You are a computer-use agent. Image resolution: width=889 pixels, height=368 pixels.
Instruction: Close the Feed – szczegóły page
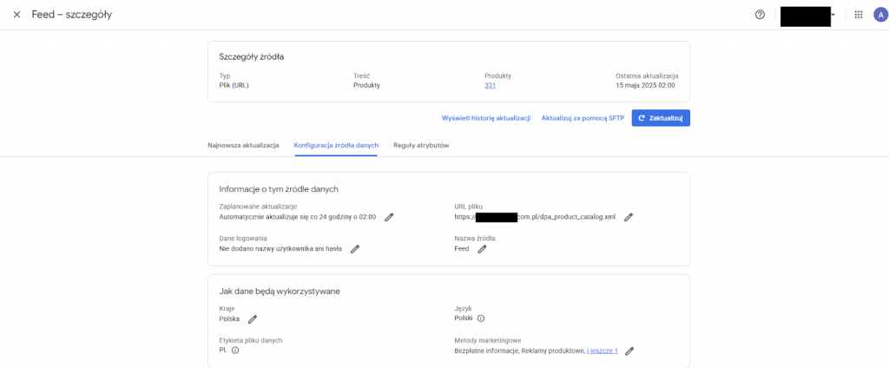click(x=16, y=15)
